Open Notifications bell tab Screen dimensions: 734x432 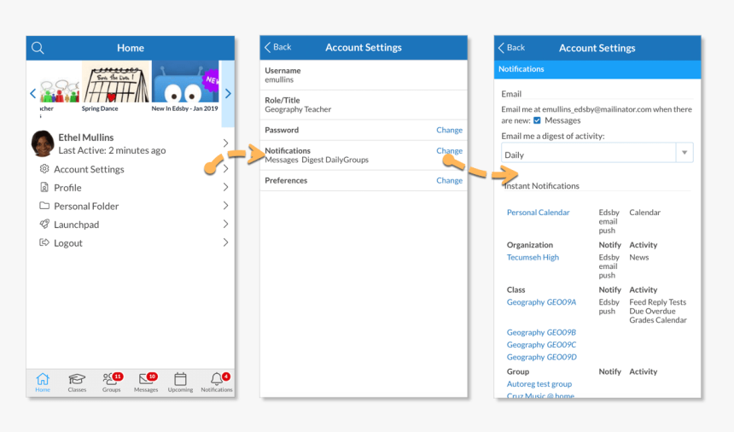(217, 382)
